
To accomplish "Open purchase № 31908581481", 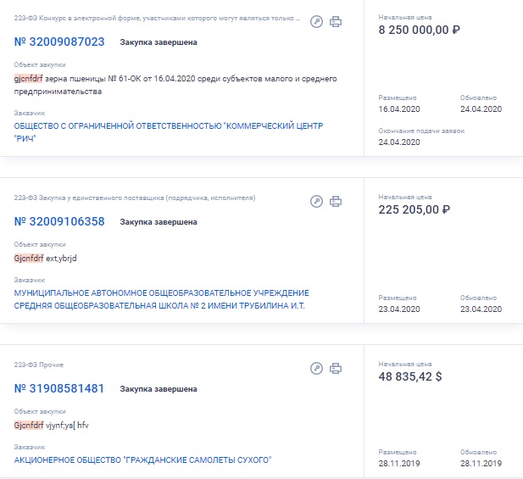I will coord(59,388).
